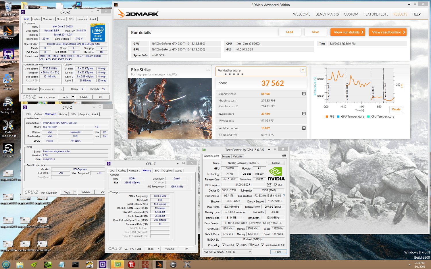
Task: Show hidden system tray icons arrow
Action: click(409, 265)
